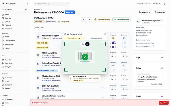Open the Home page in sidebar

tap(6, 15)
